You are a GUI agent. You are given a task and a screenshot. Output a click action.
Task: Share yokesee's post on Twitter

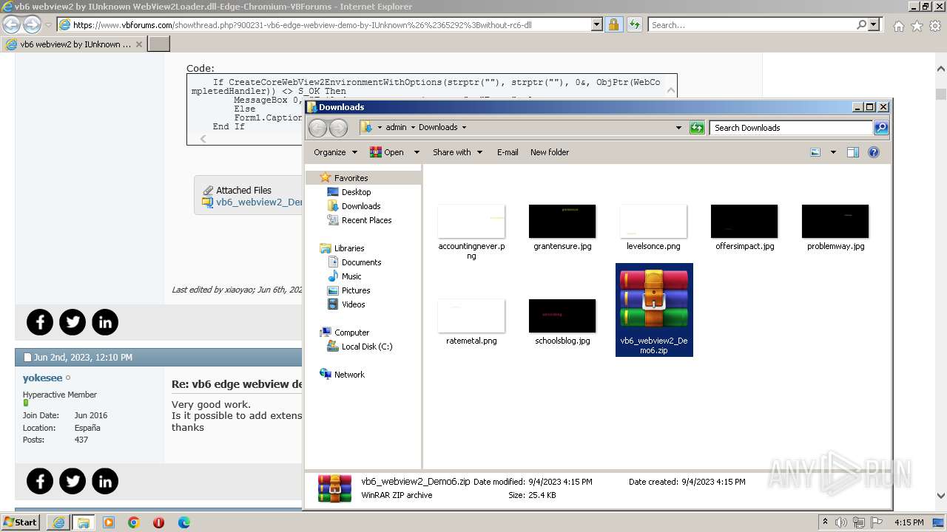(73, 481)
